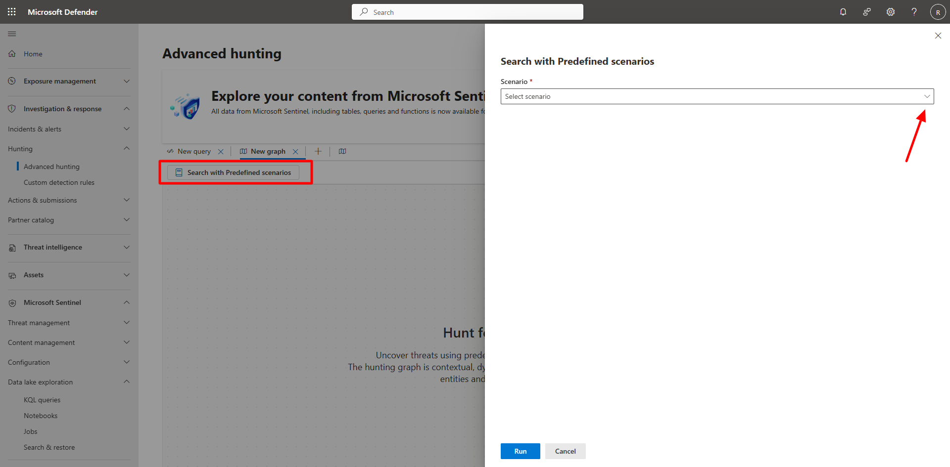Viewport: 950px width, 467px height.
Task: Collapse Investigation & response section
Action: (x=127, y=109)
